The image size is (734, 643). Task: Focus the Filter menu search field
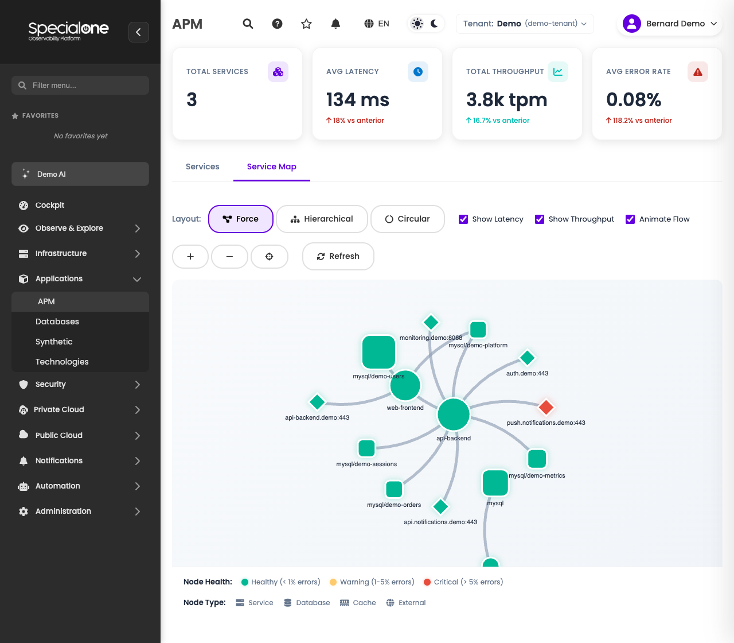80,85
